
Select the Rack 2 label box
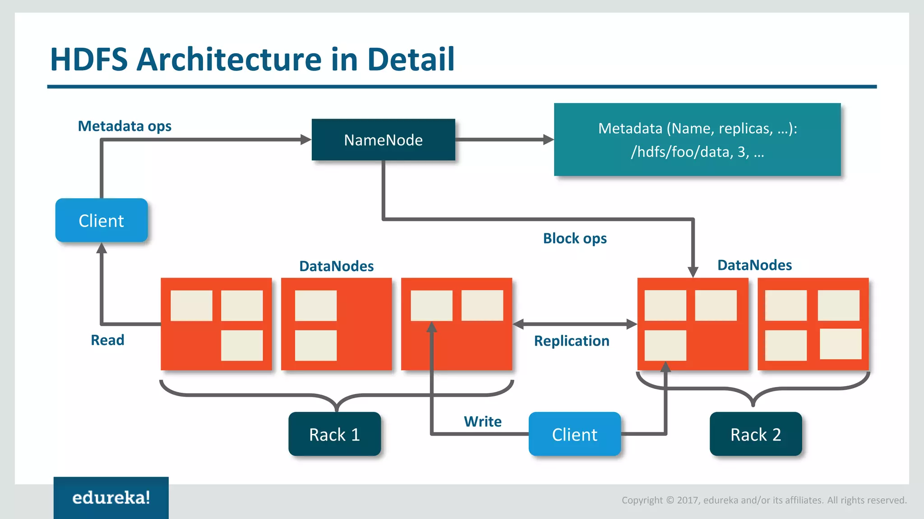tap(755, 434)
